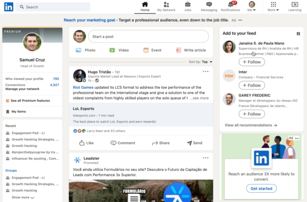Open Leadster page name
This screenshot has width=307, height=202.
coord(92,158)
